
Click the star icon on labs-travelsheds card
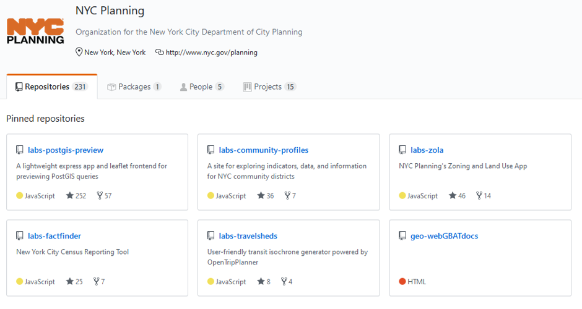pos(261,282)
